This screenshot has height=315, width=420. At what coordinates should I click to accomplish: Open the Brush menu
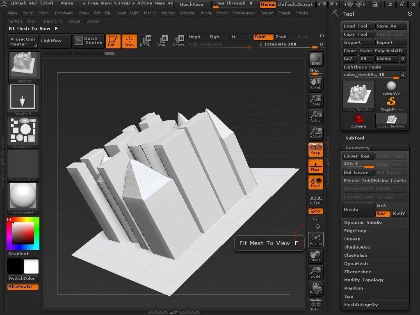[28, 13]
